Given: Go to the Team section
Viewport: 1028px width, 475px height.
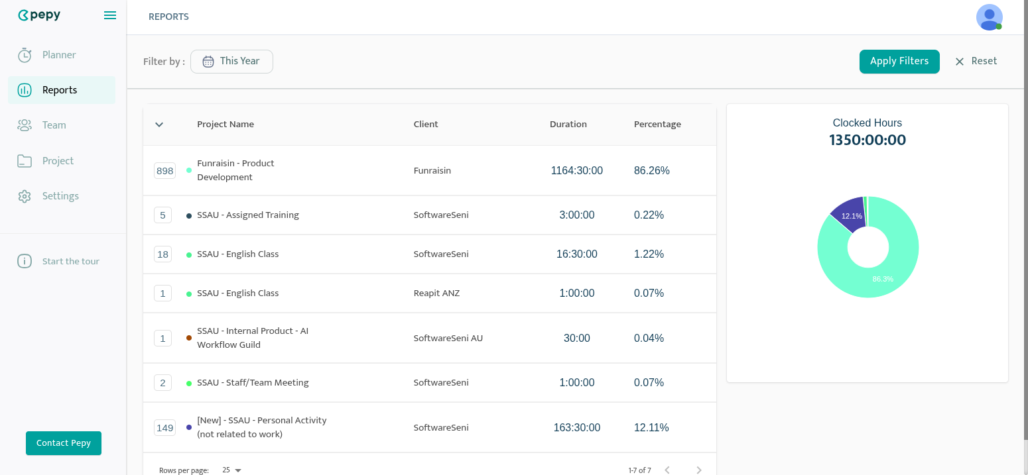Looking at the screenshot, I should [61, 125].
